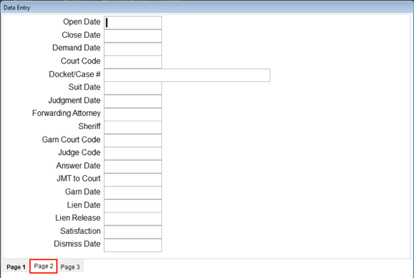Screen dimensions: 414x278
Task: Click the Suit Date input box
Action: point(132,88)
